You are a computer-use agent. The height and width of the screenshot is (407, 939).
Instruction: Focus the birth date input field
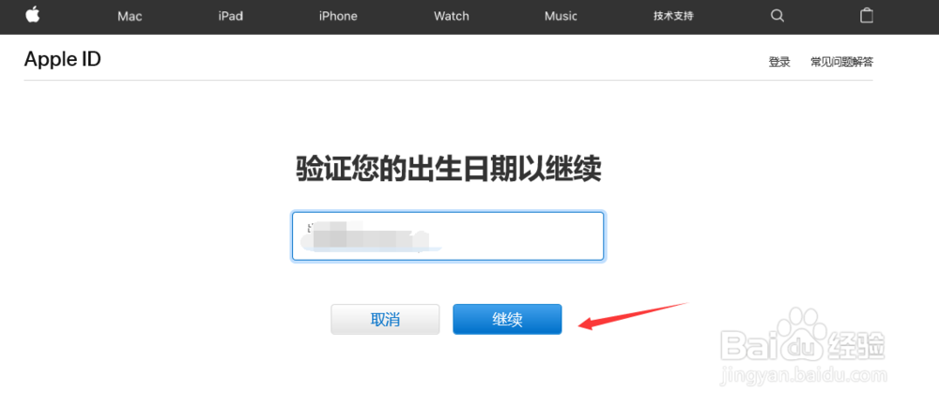click(448, 236)
